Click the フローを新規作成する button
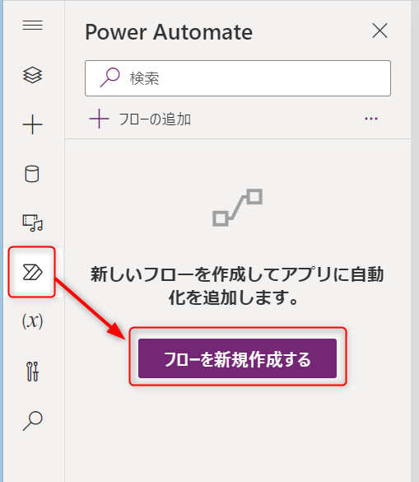The height and width of the screenshot is (482, 419). pyautogui.click(x=237, y=358)
